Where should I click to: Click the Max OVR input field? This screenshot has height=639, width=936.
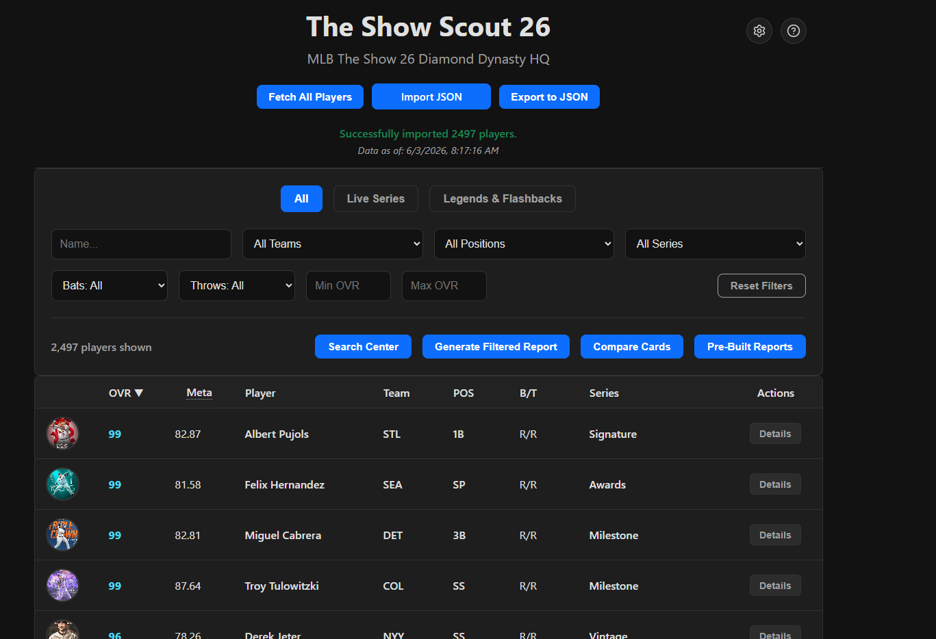444,286
